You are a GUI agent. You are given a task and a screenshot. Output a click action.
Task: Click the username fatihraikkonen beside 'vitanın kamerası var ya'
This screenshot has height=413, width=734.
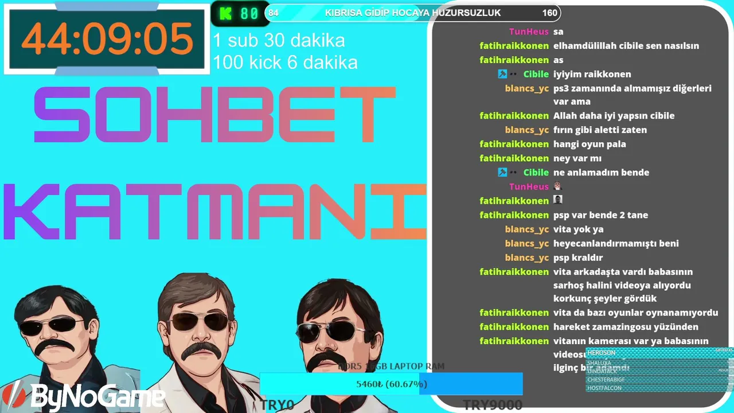tap(514, 341)
